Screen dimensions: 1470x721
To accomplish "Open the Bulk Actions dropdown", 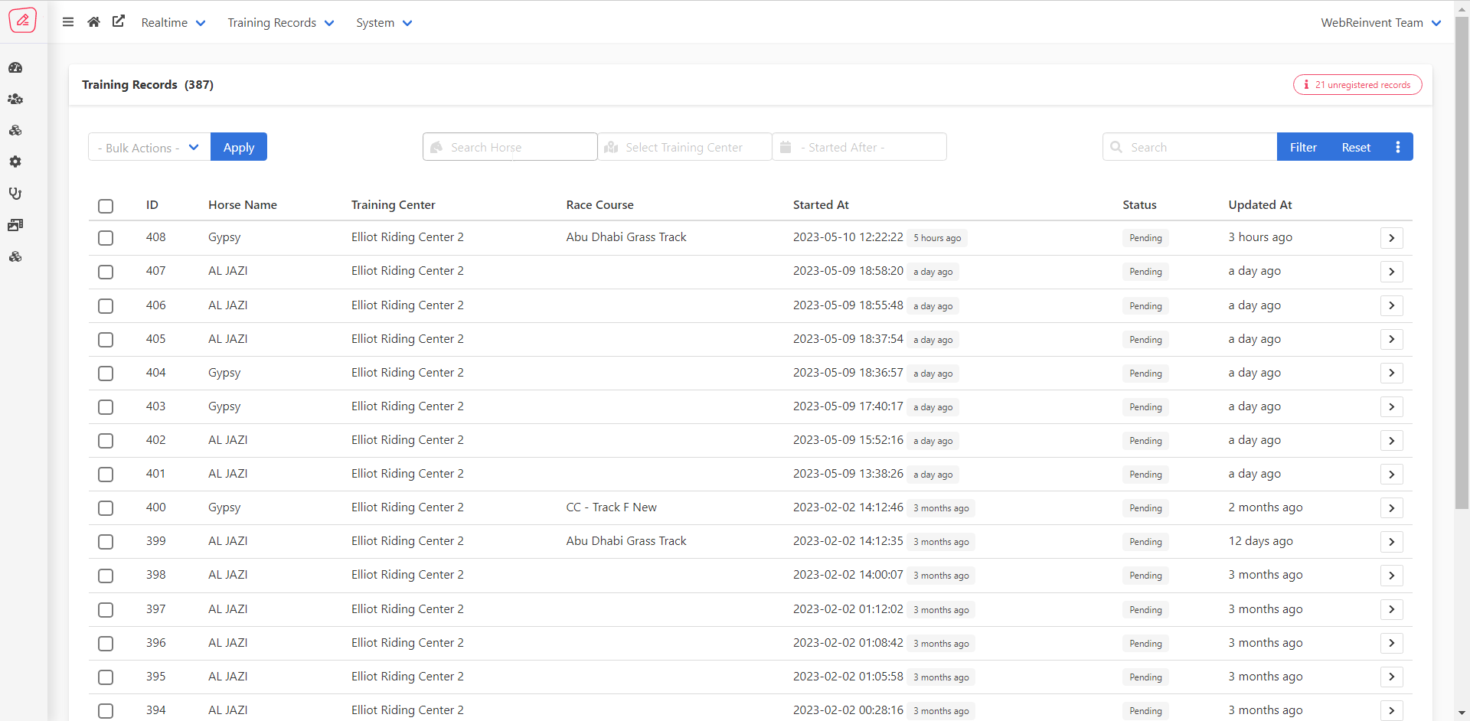I will point(149,148).
